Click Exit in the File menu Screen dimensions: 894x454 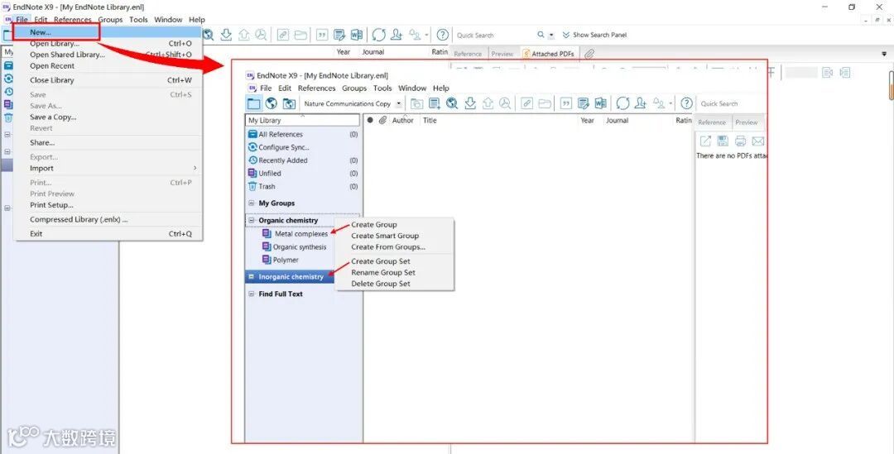click(36, 234)
